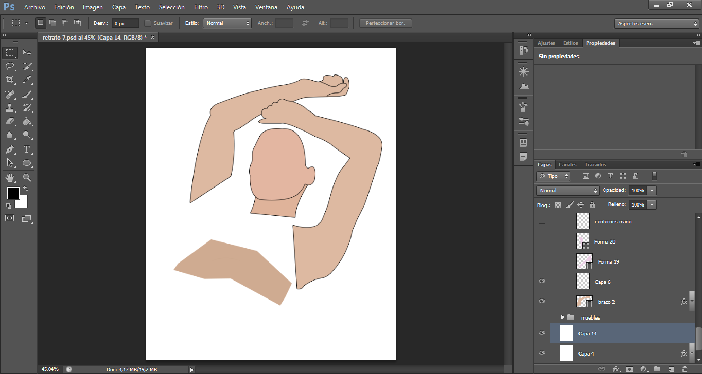Open the layer blend mode dropdown

(567, 190)
